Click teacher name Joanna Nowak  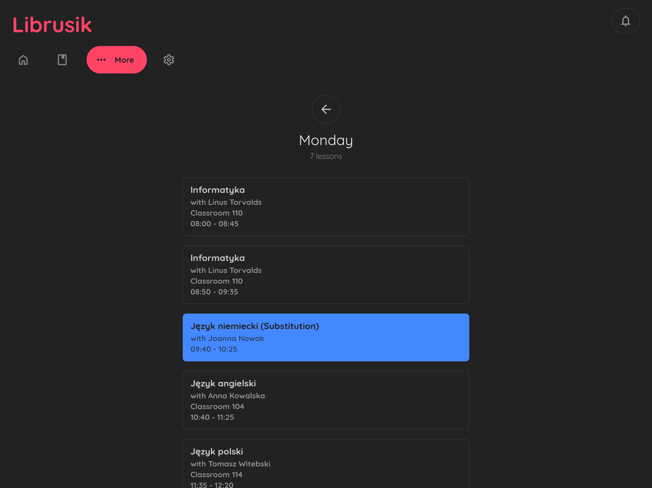pos(236,338)
